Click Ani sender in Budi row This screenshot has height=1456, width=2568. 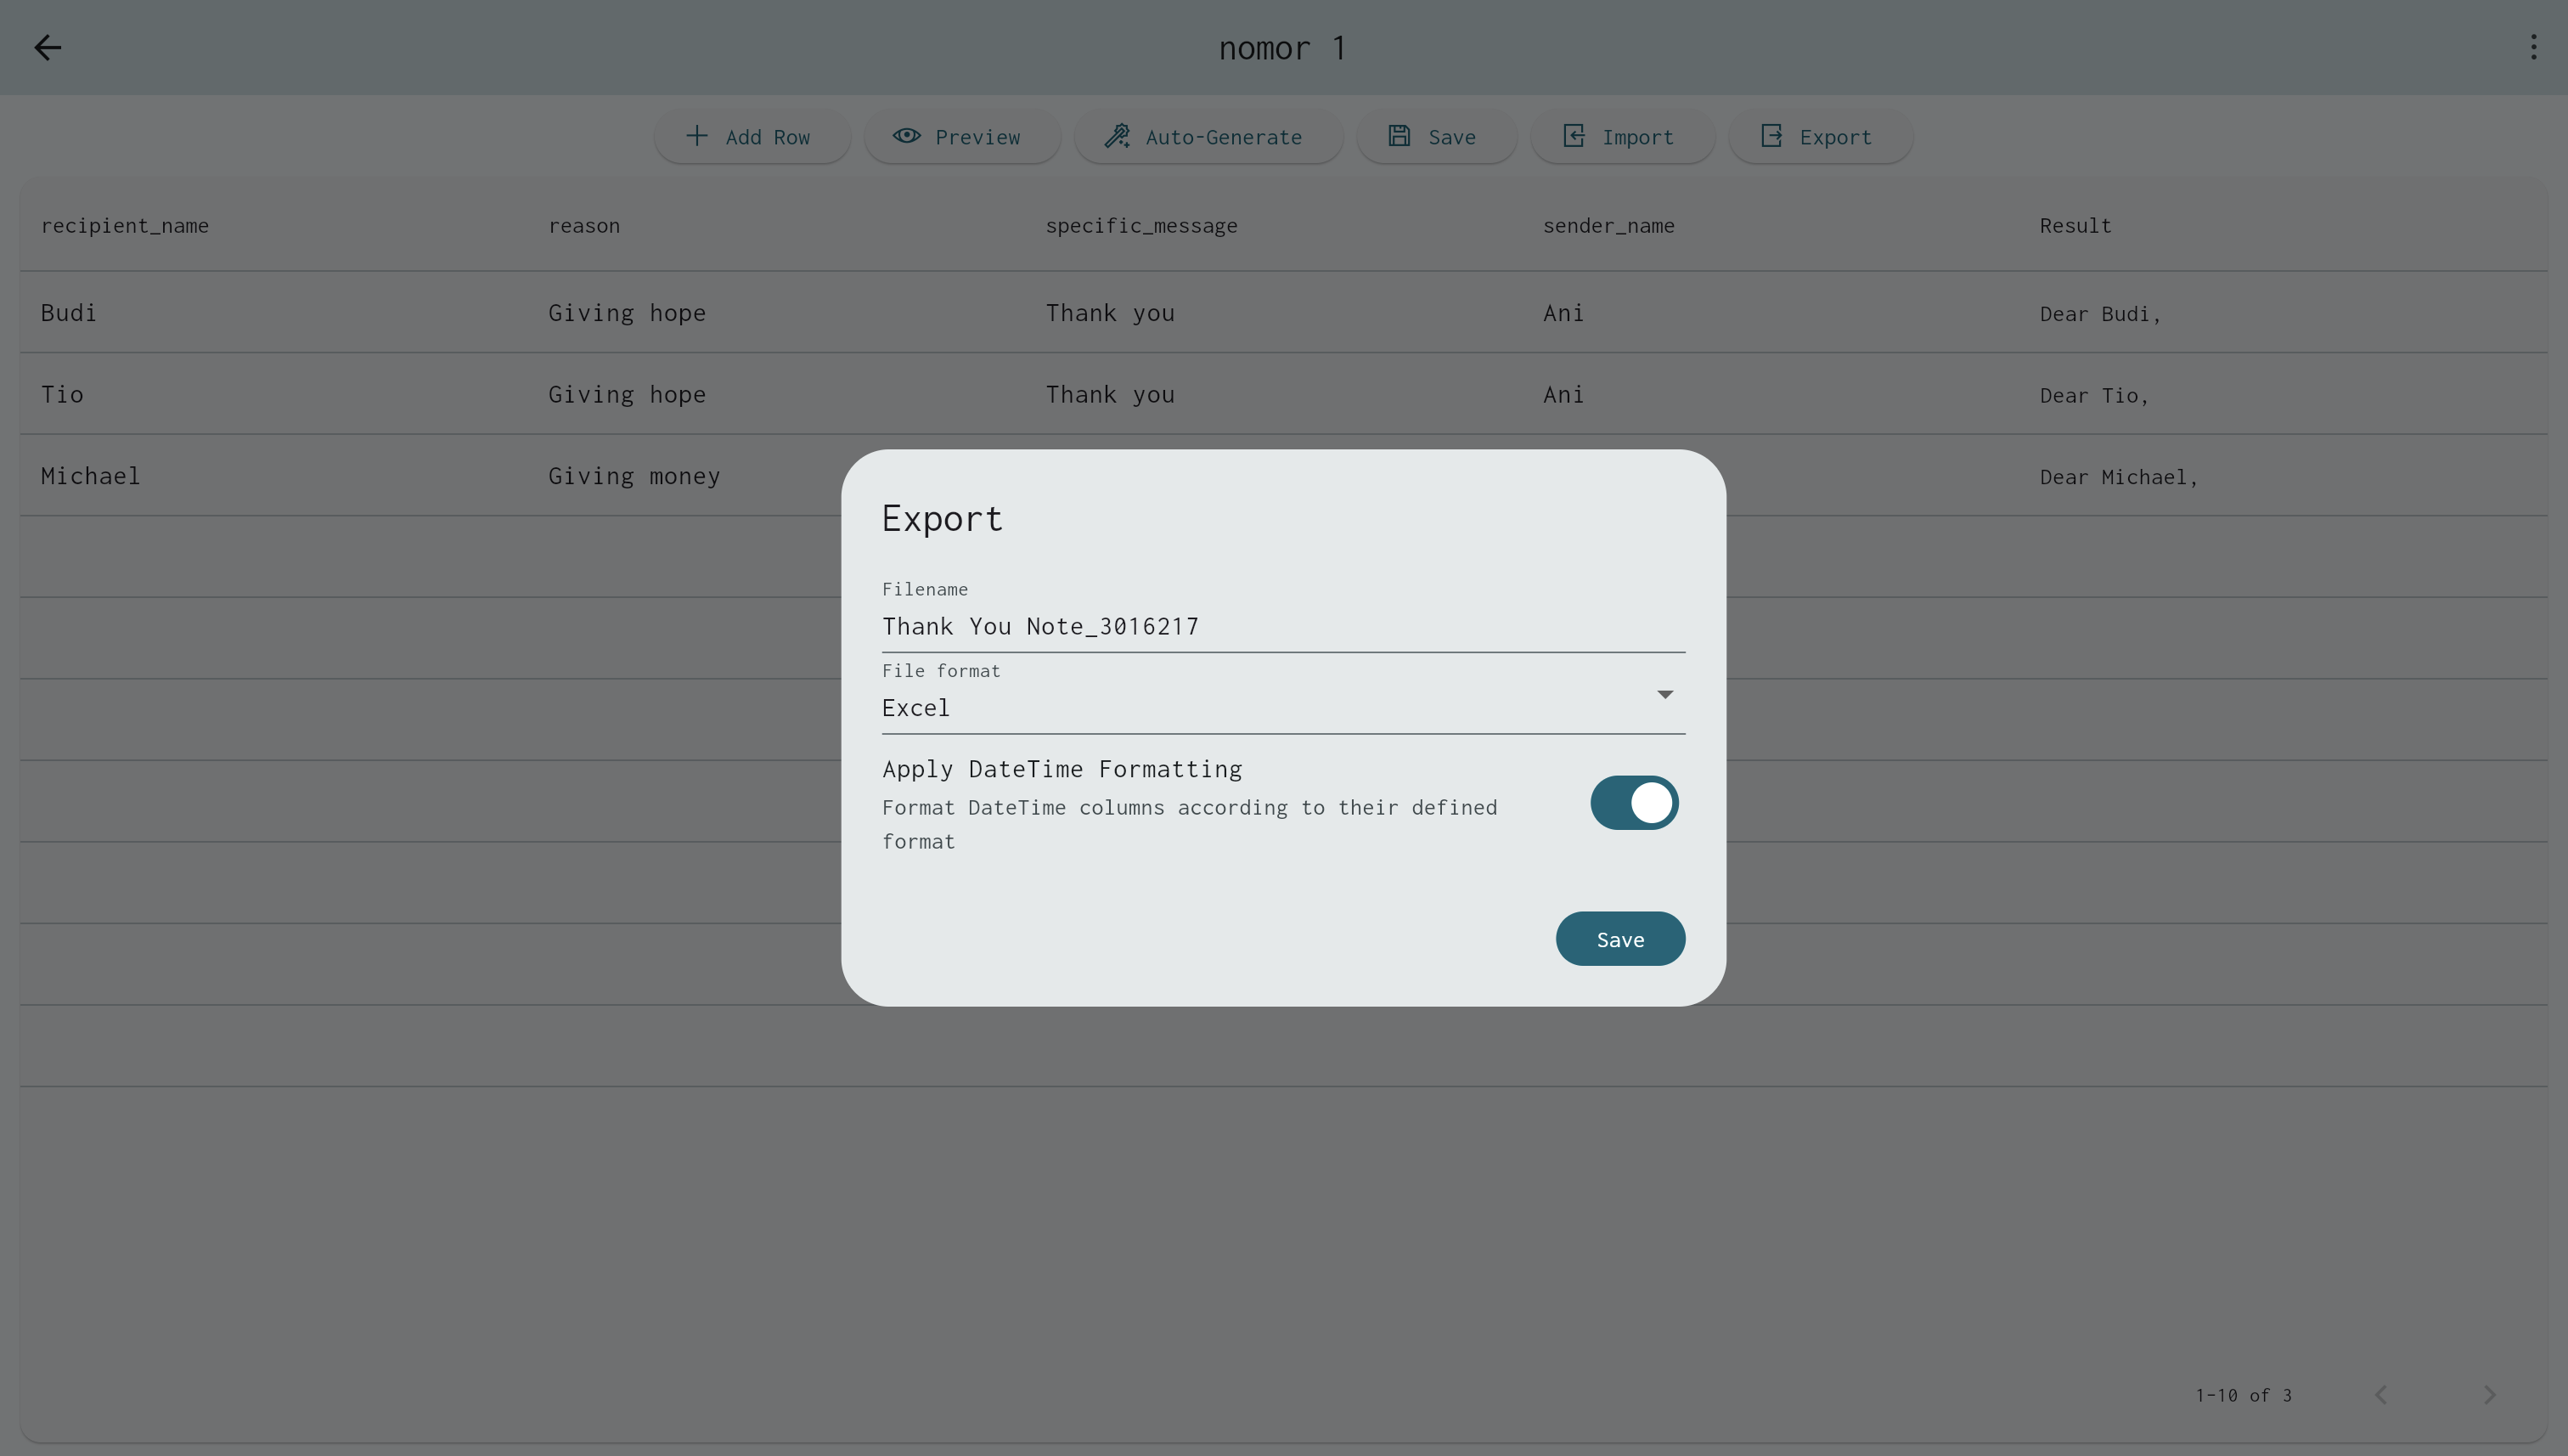(1563, 313)
